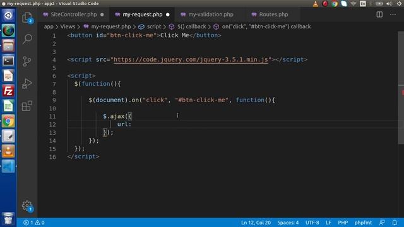Image resolution: width=404 pixels, height=227 pixels.
Task: Open the battery indicator in top panel
Action: point(379,4)
